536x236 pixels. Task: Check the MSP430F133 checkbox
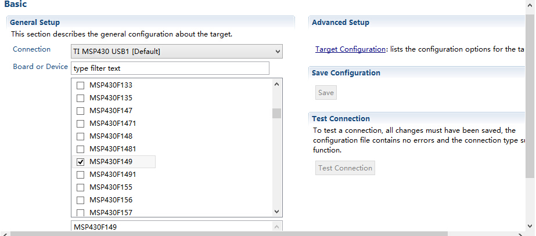point(80,85)
